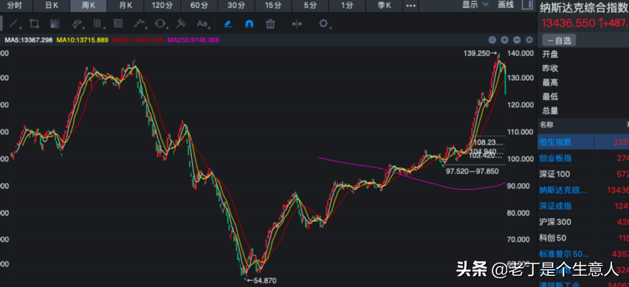Open the drawing tools gear settings
The image size is (629, 287).
coord(323,24)
